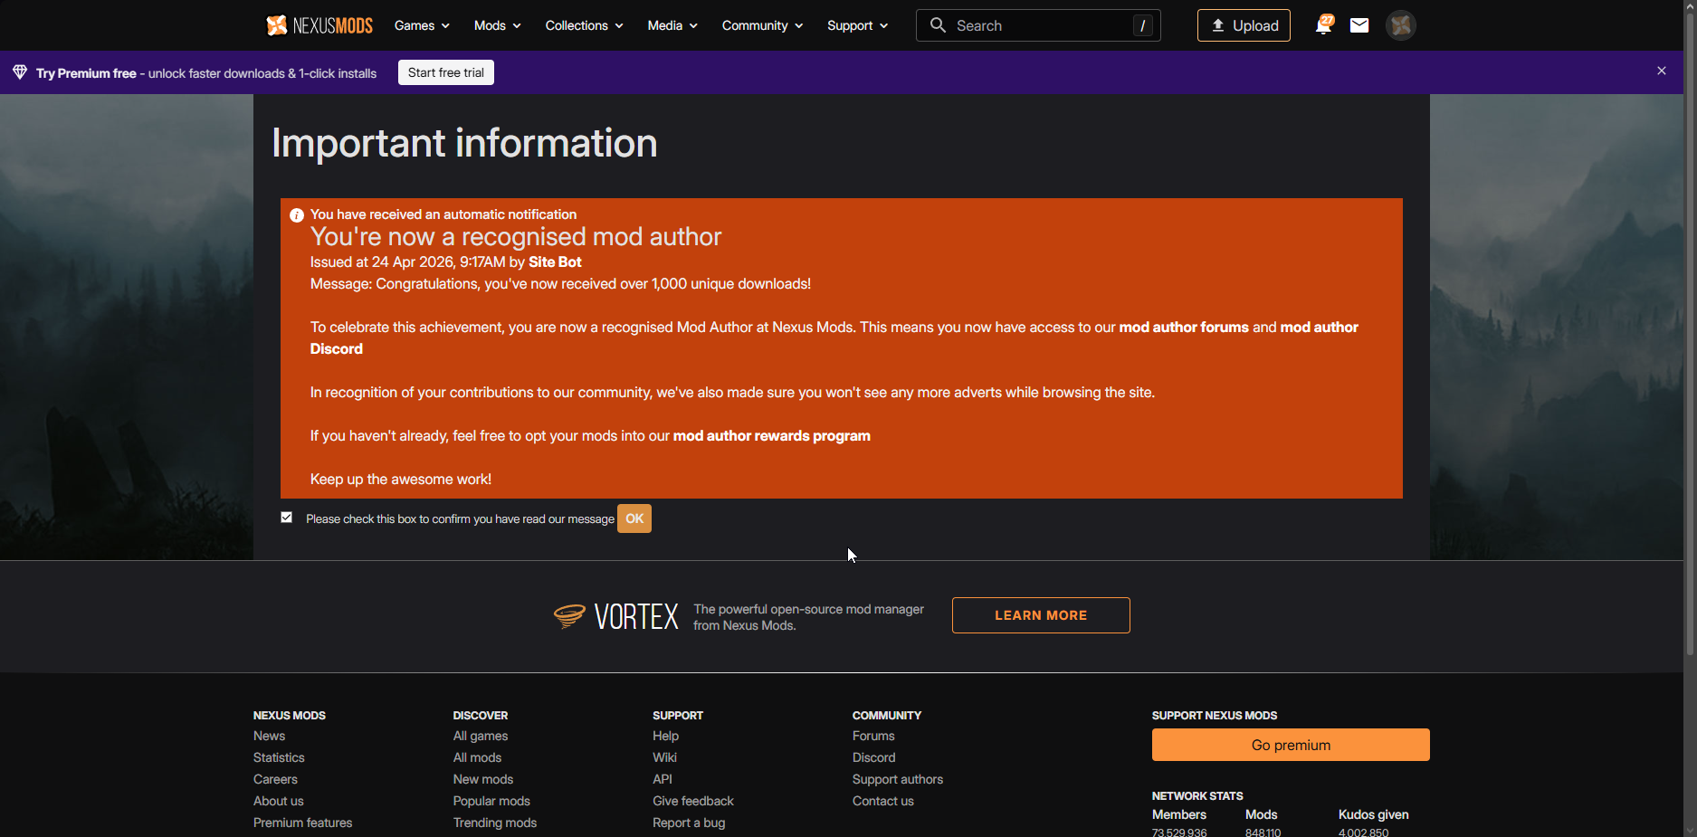Open the Contact us footer link
The height and width of the screenshot is (837, 1697).
click(883, 801)
